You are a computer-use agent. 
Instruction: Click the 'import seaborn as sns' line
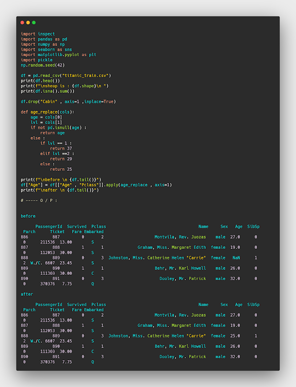point(46,50)
